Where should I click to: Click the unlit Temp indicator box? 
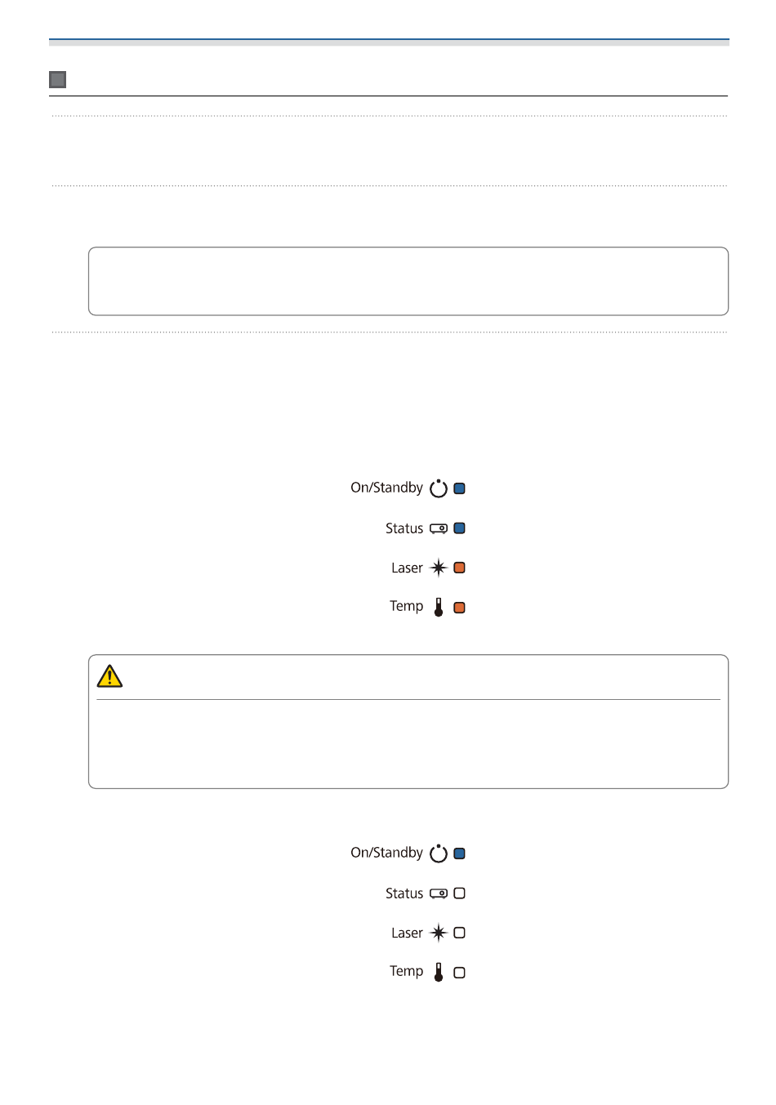[460, 973]
